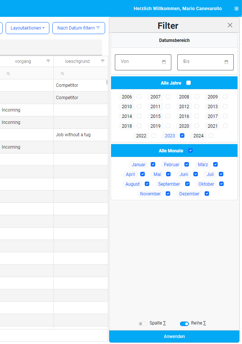
Task: Enable the Spalte ∑ toggle switch
Action: pos(143,323)
